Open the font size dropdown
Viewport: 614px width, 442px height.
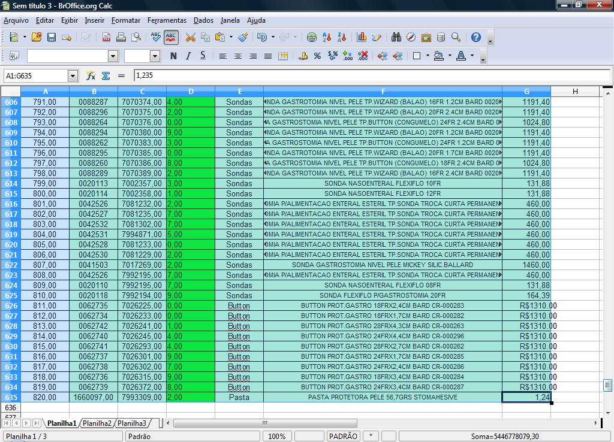tap(155, 56)
